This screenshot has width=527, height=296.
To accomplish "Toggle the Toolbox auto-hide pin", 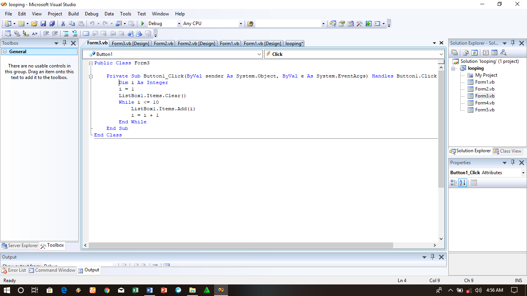I will pos(64,43).
